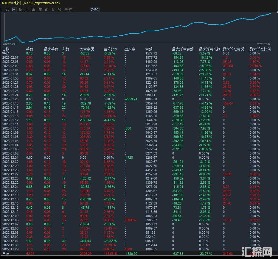
Task: Select the 2022.12.01 date row
Action: (10, 241)
